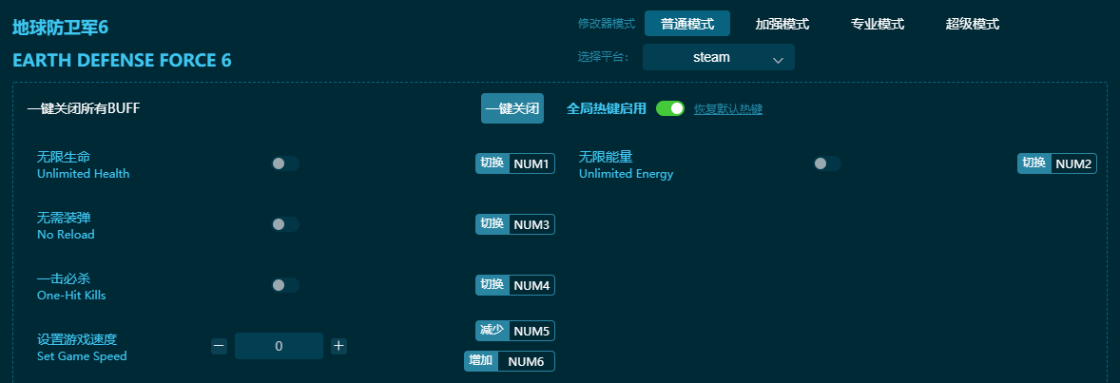Screen dimensions: 1120x383
Task: Click the 增加 NUM6 hotkey field
Action: [510, 361]
